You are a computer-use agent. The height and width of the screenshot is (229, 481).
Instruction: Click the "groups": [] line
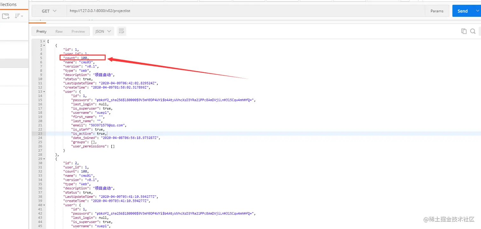click(x=84, y=142)
